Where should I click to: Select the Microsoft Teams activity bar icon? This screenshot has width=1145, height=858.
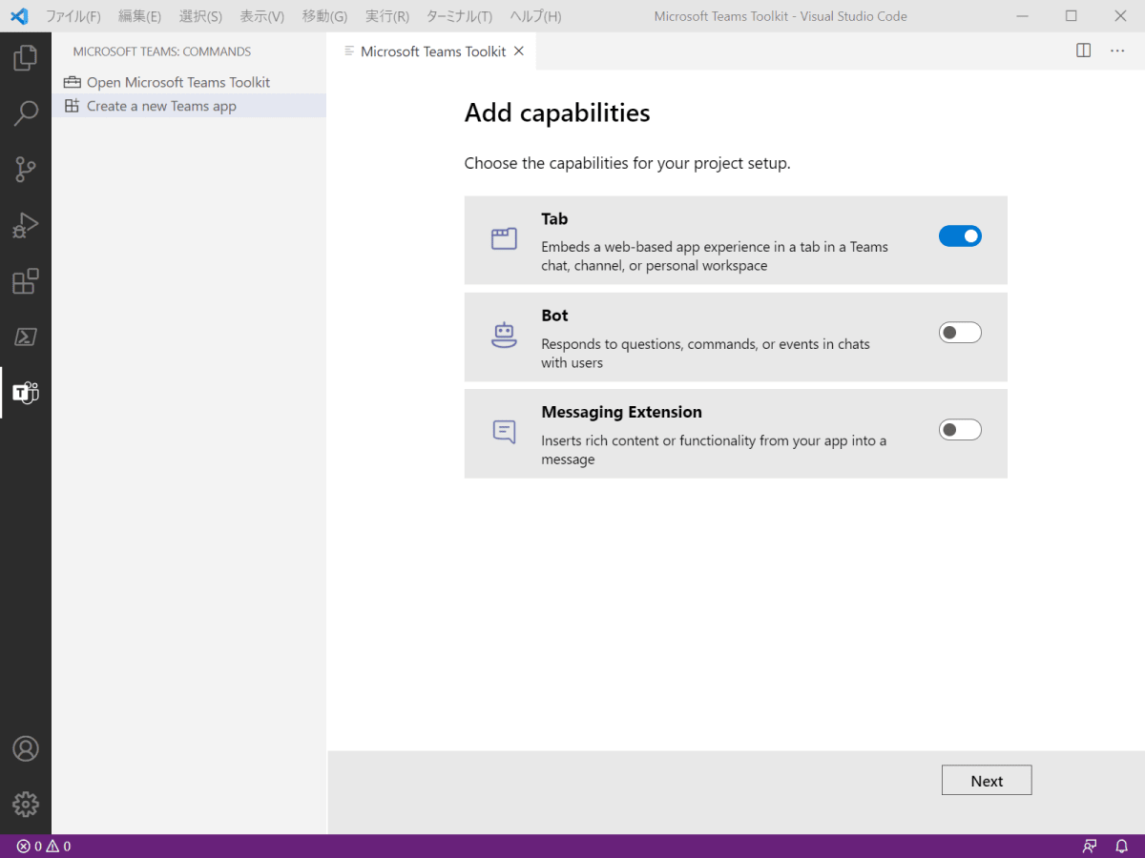click(26, 392)
